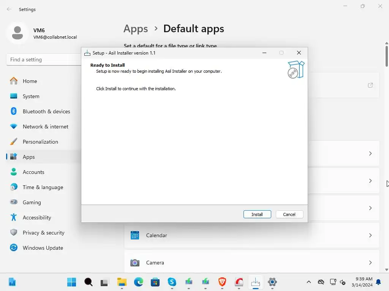
Task: Open Microsoft Store from taskbar
Action: 155,282
